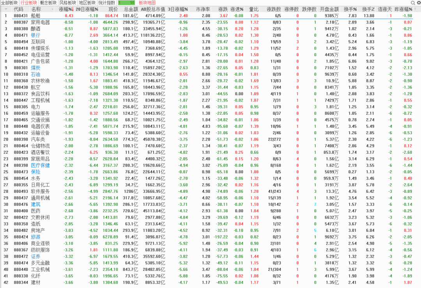The image size is (421, 288).
Task: Sort by the 现价 column header
Action: 113,9
